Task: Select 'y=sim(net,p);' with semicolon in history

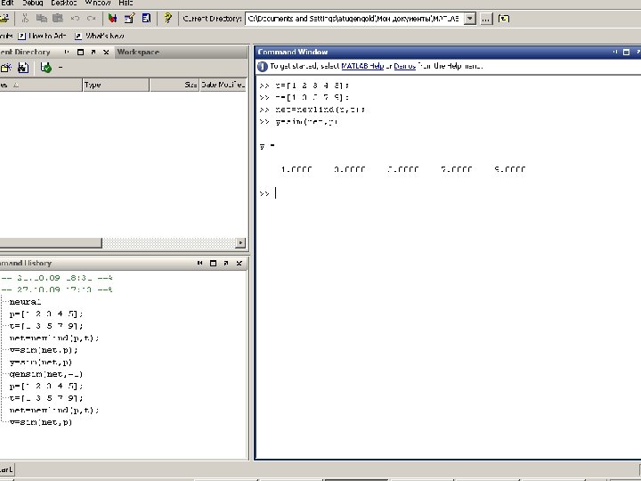Action: (44, 350)
